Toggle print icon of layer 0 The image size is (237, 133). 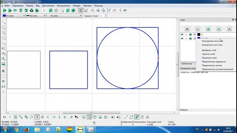point(190,34)
